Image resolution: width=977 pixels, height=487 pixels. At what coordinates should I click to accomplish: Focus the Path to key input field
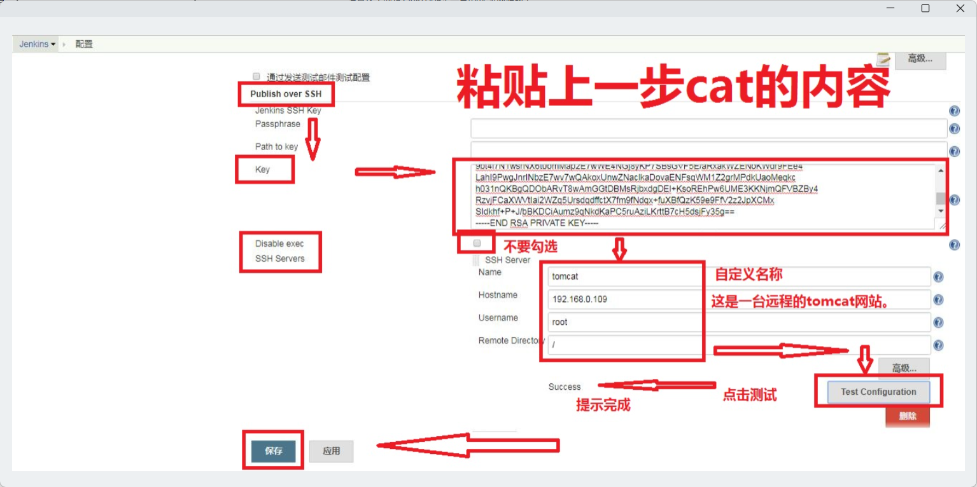pos(709,150)
